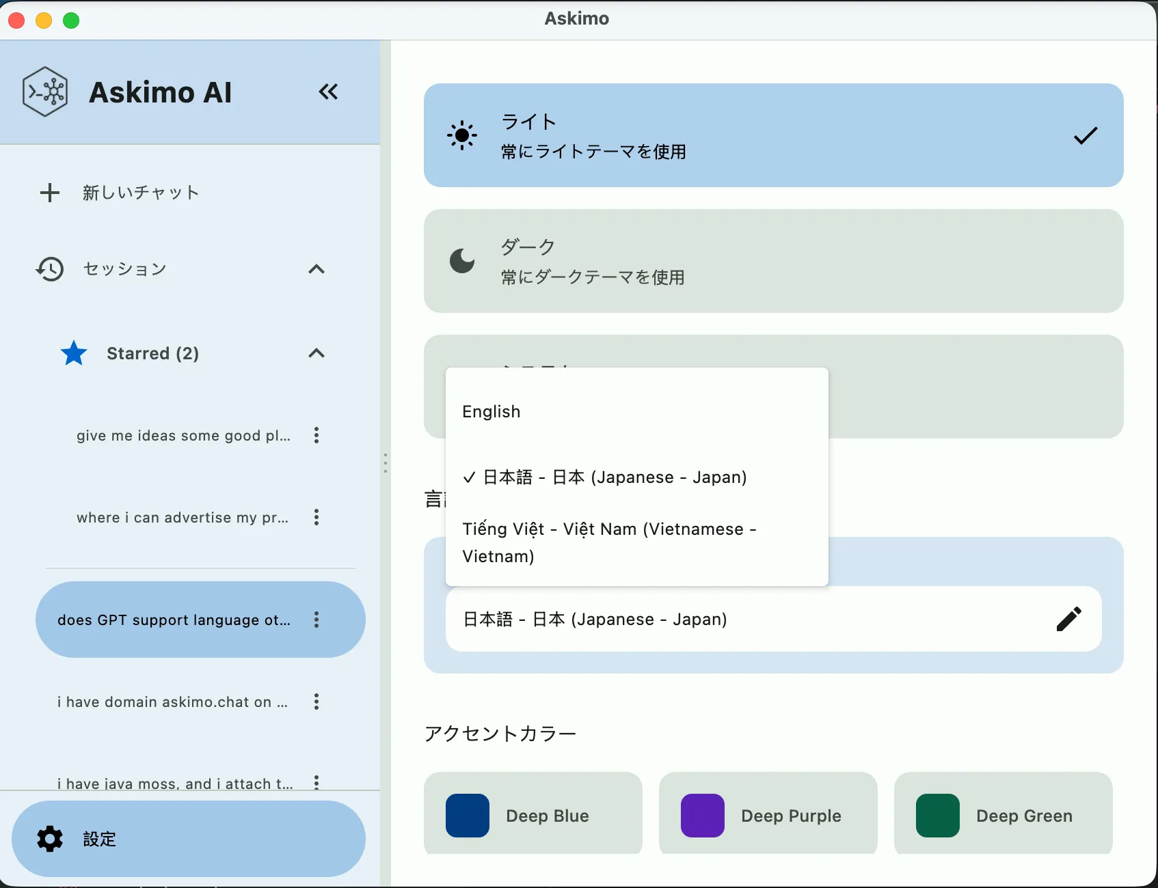Choose the Deep Purple accent color
1158x888 pixels.
(767, 814)
